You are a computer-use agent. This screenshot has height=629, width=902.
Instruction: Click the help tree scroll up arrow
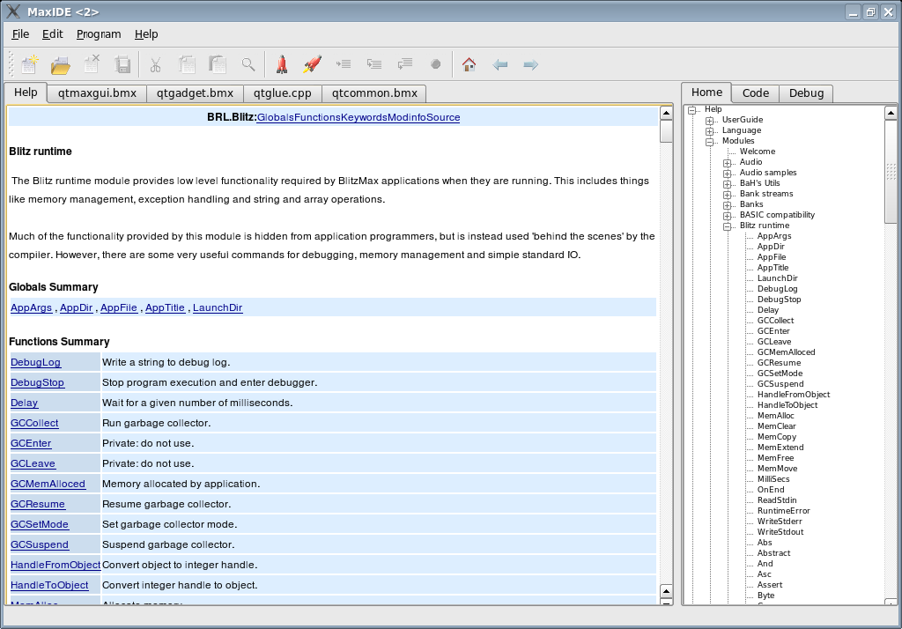pyautogui.click(x=891, y=113)
